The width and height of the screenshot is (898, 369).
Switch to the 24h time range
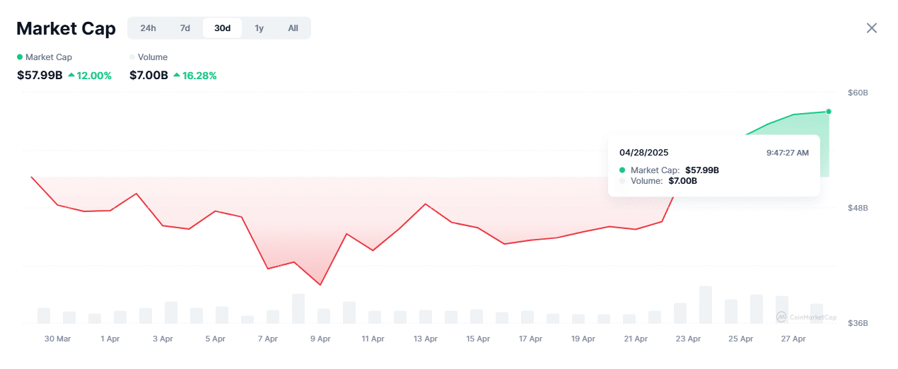coord(148,28)
